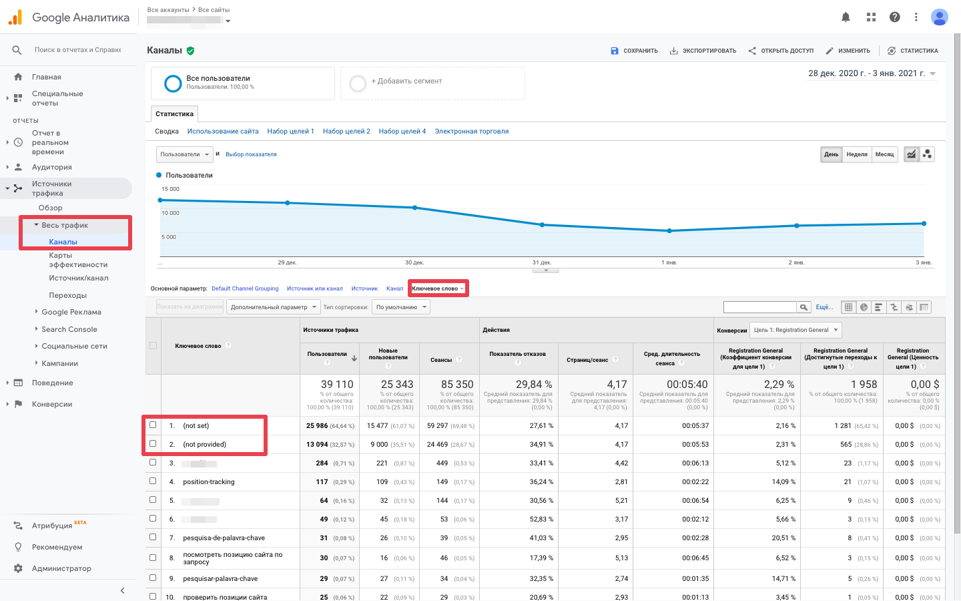The height and width of the screenshot is (601, 961).
Task: Open Источник/канал report in sidebar
Action: (x=78, y=278)
